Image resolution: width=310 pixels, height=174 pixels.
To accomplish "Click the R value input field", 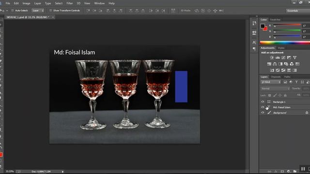I will click(x=306, y=26).
